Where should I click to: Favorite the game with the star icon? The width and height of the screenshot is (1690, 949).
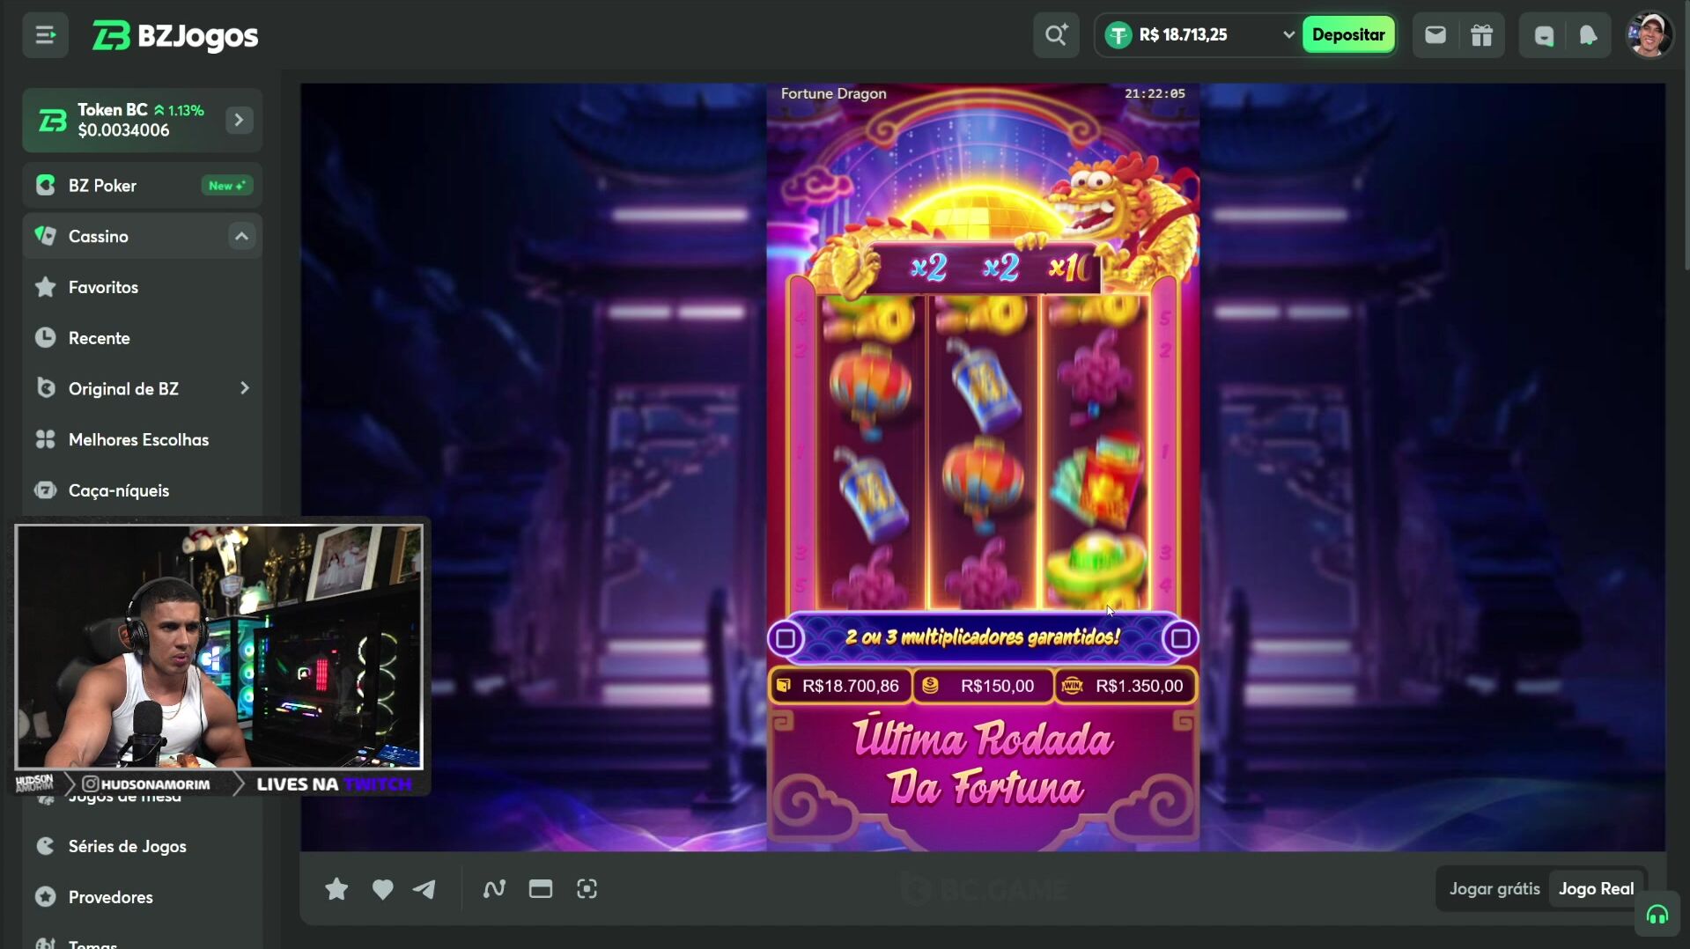(336, 889)
